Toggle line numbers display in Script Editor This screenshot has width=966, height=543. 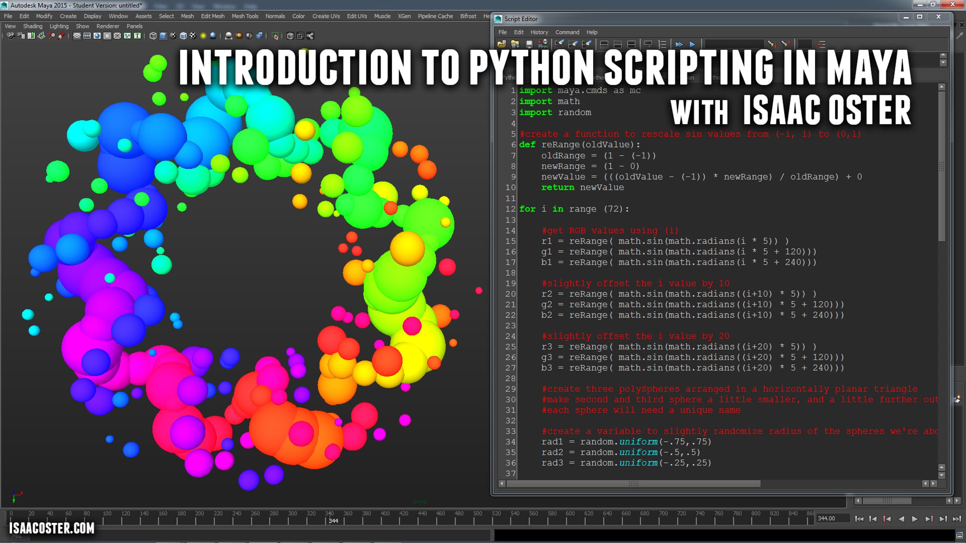coord(662,44)
